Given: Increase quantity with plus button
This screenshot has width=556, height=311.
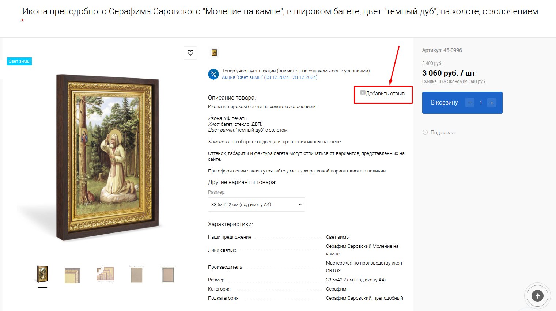Looking at the screenshot, I should point(492,103).
